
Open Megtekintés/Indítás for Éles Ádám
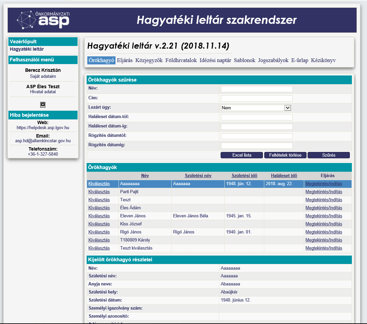click(324, 208)
